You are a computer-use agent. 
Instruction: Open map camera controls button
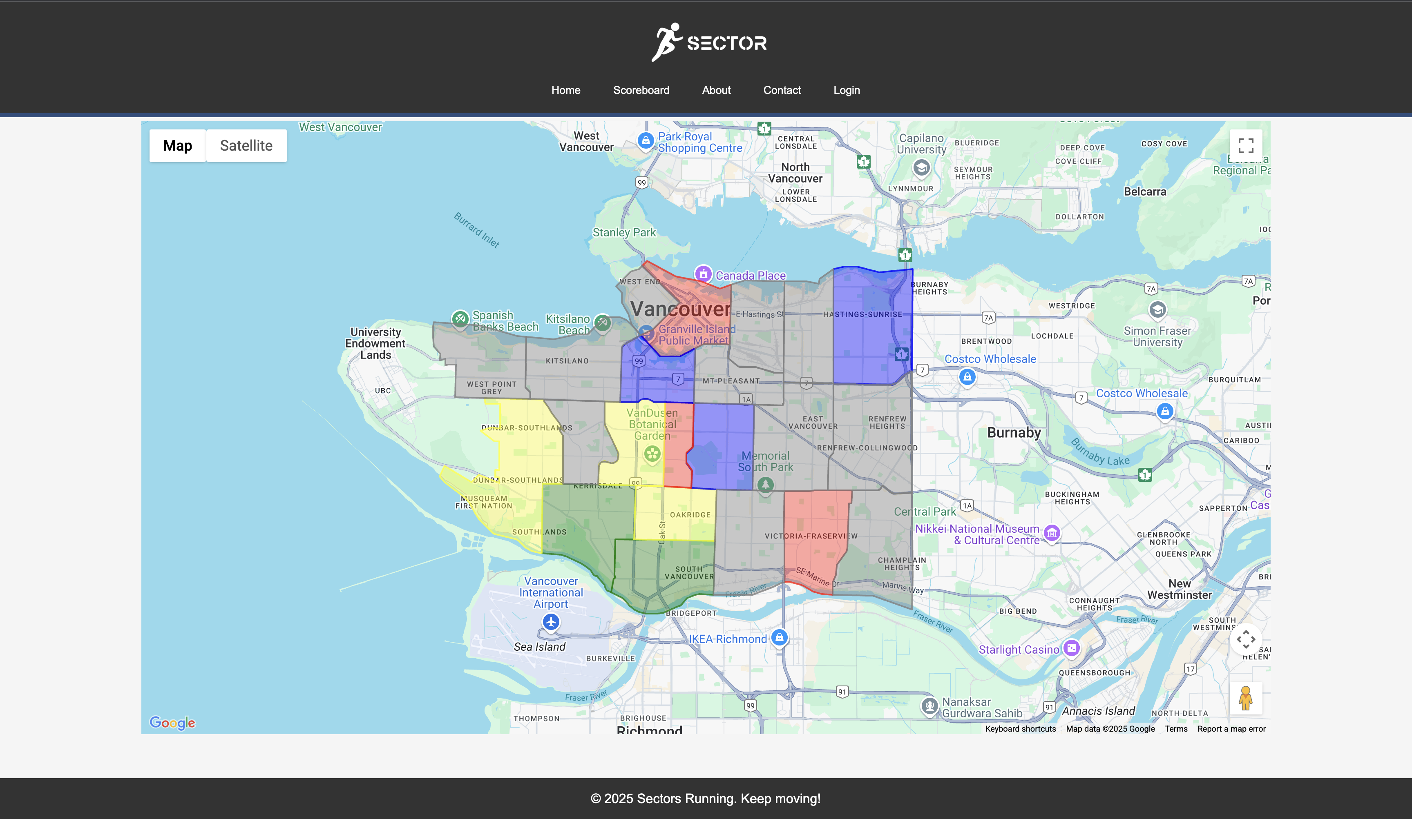pos(1246,639)
